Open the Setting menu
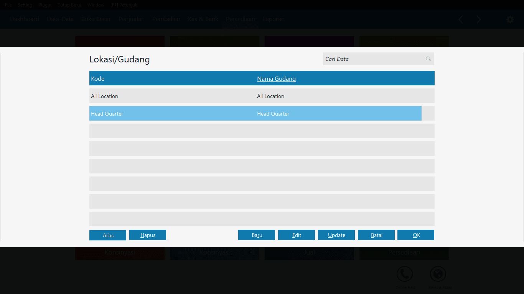The height and width of the screenshot is (294, 524). 25,5
